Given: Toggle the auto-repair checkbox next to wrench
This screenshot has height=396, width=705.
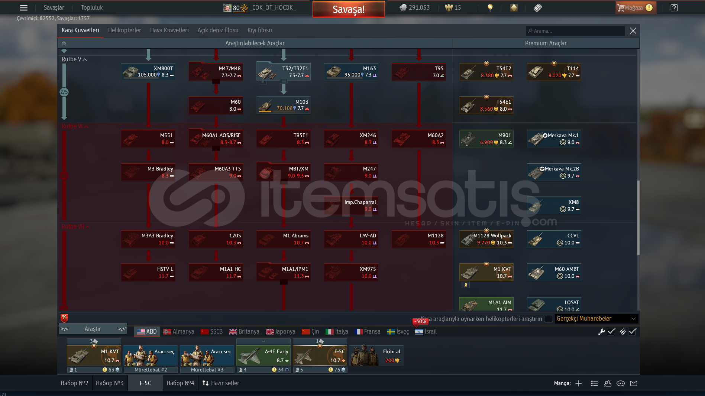Looking at the screenshot, I should tap(611, 332).
